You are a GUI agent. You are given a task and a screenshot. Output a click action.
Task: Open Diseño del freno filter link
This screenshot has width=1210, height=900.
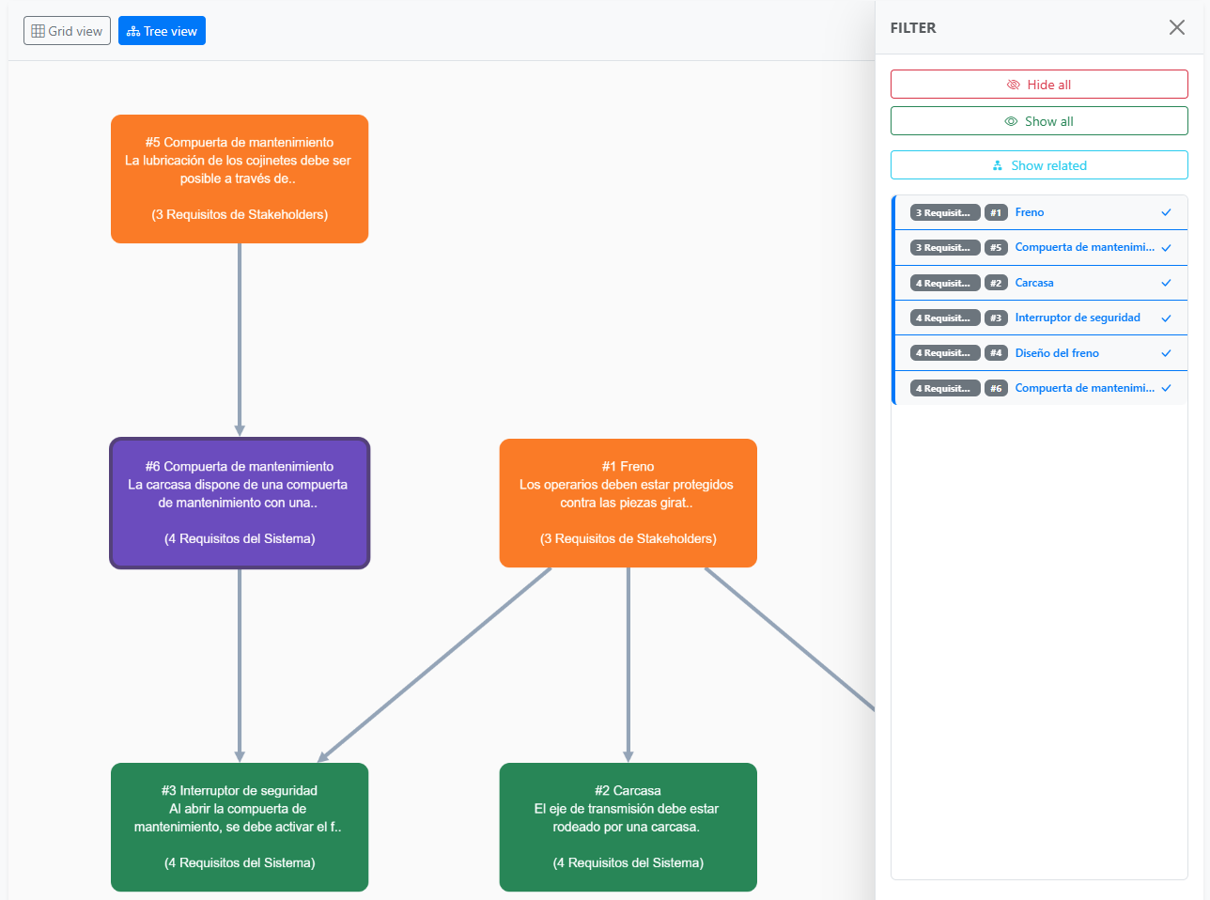click(1057, 353)
